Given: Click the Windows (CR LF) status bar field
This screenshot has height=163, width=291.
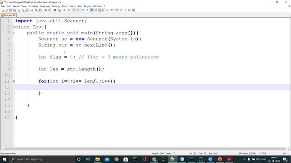Looking at the screenshot, I should coord(247,153).
